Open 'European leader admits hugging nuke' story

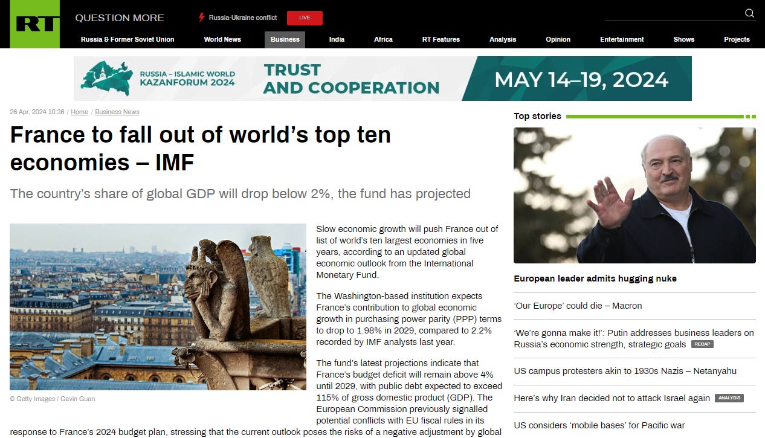click(595, 279)
